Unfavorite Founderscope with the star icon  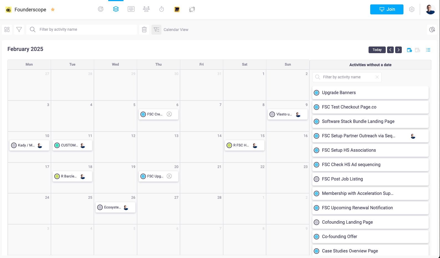tap(53, 10)
